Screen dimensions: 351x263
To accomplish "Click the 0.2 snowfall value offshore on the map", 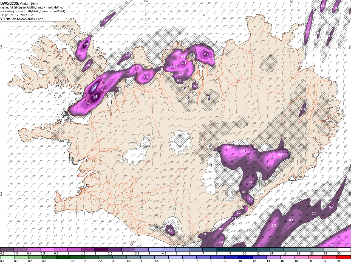I will 314,213.
